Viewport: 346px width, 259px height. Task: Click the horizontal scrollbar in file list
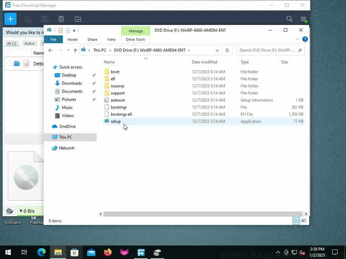[203, 214]
